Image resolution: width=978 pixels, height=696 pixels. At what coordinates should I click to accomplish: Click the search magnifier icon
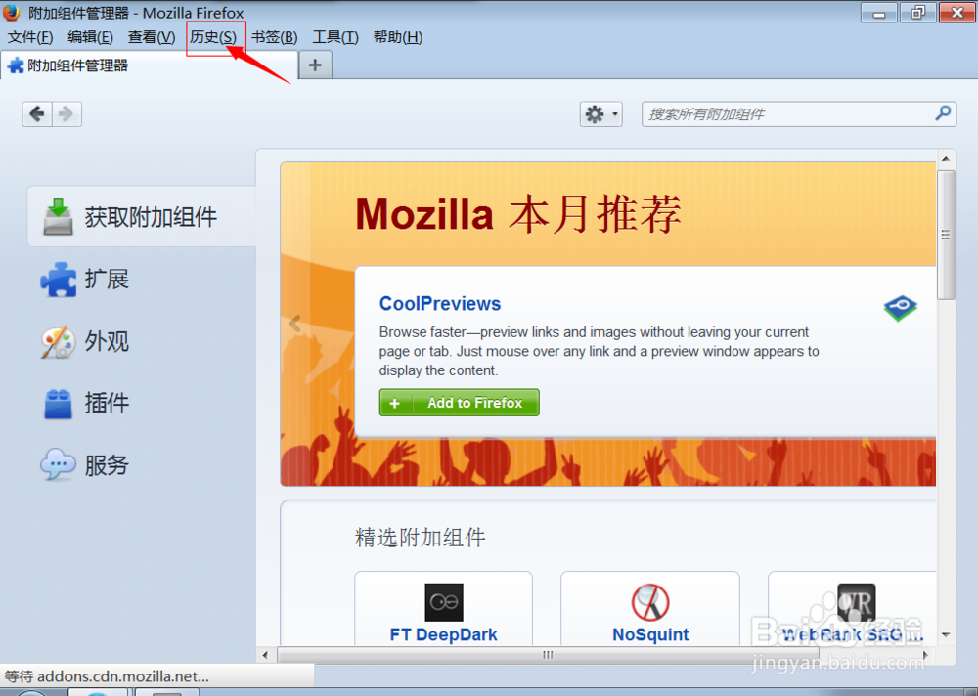943,112
